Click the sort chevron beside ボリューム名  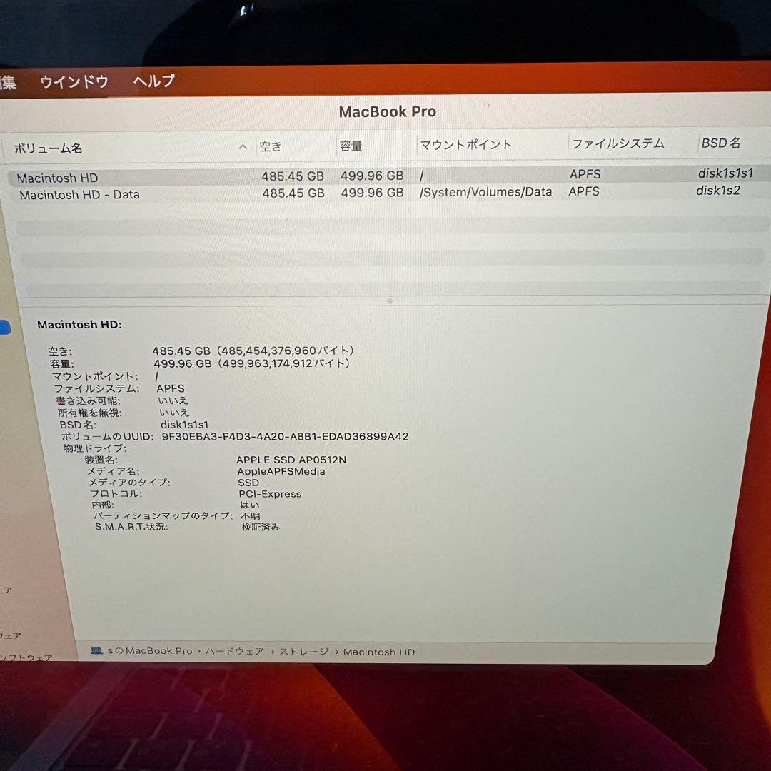click(243, 146)
